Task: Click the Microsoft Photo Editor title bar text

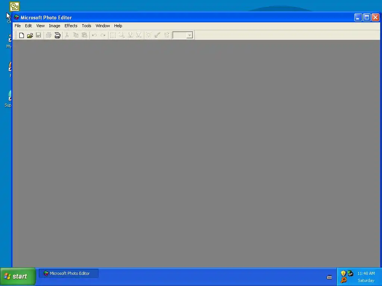Action: pyautogui.click(x=46, y=18)
